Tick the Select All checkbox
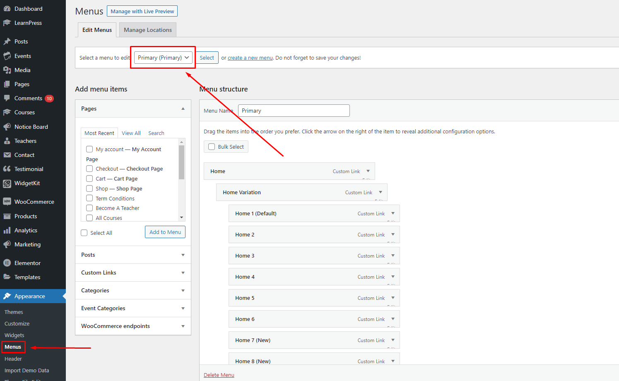The image size is (619, 381). [84, 233]
